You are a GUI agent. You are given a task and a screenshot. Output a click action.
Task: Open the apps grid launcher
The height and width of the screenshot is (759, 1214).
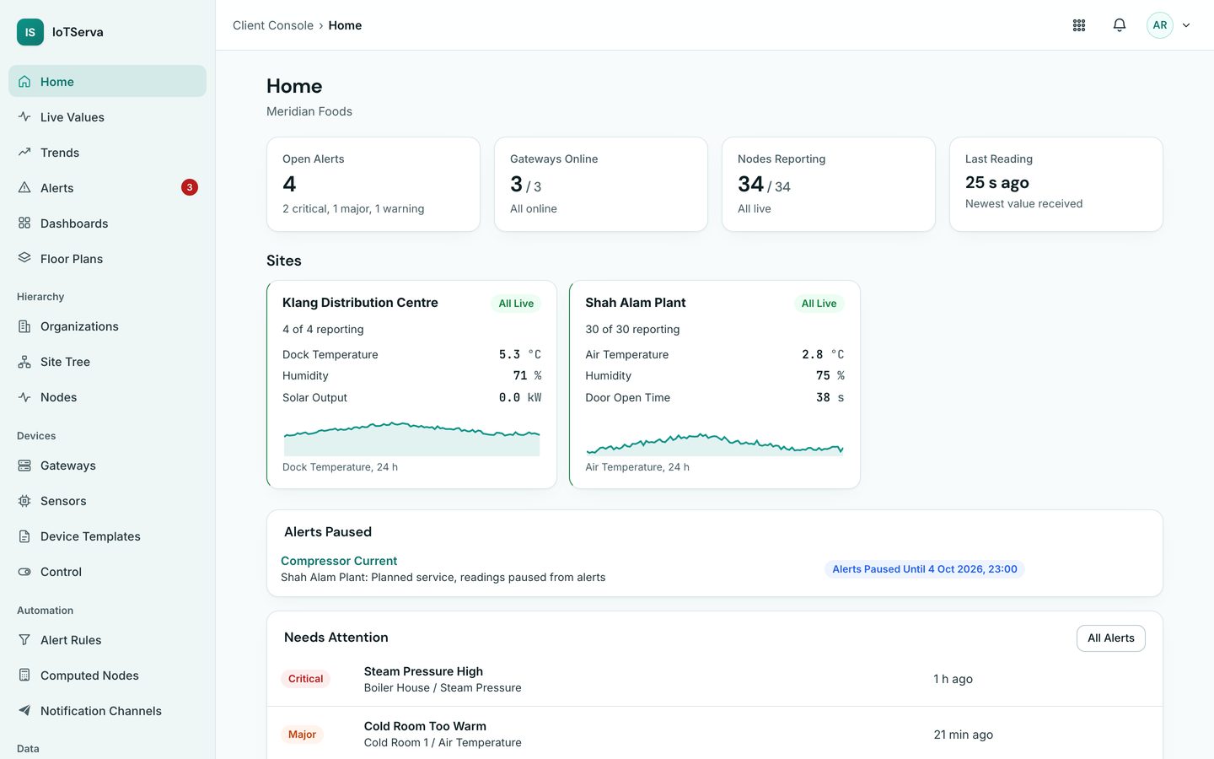pos(1079,25)
